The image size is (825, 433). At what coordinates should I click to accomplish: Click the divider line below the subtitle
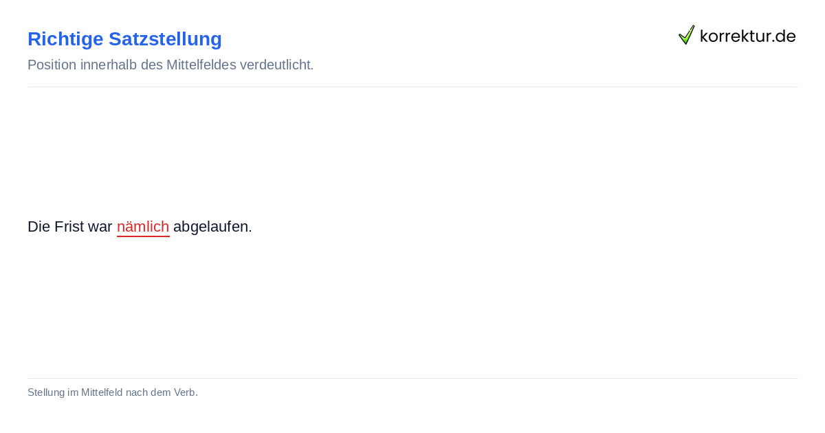pos(412,87)
